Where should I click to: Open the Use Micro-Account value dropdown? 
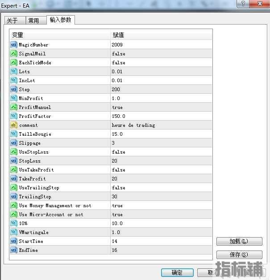point(161,214)
